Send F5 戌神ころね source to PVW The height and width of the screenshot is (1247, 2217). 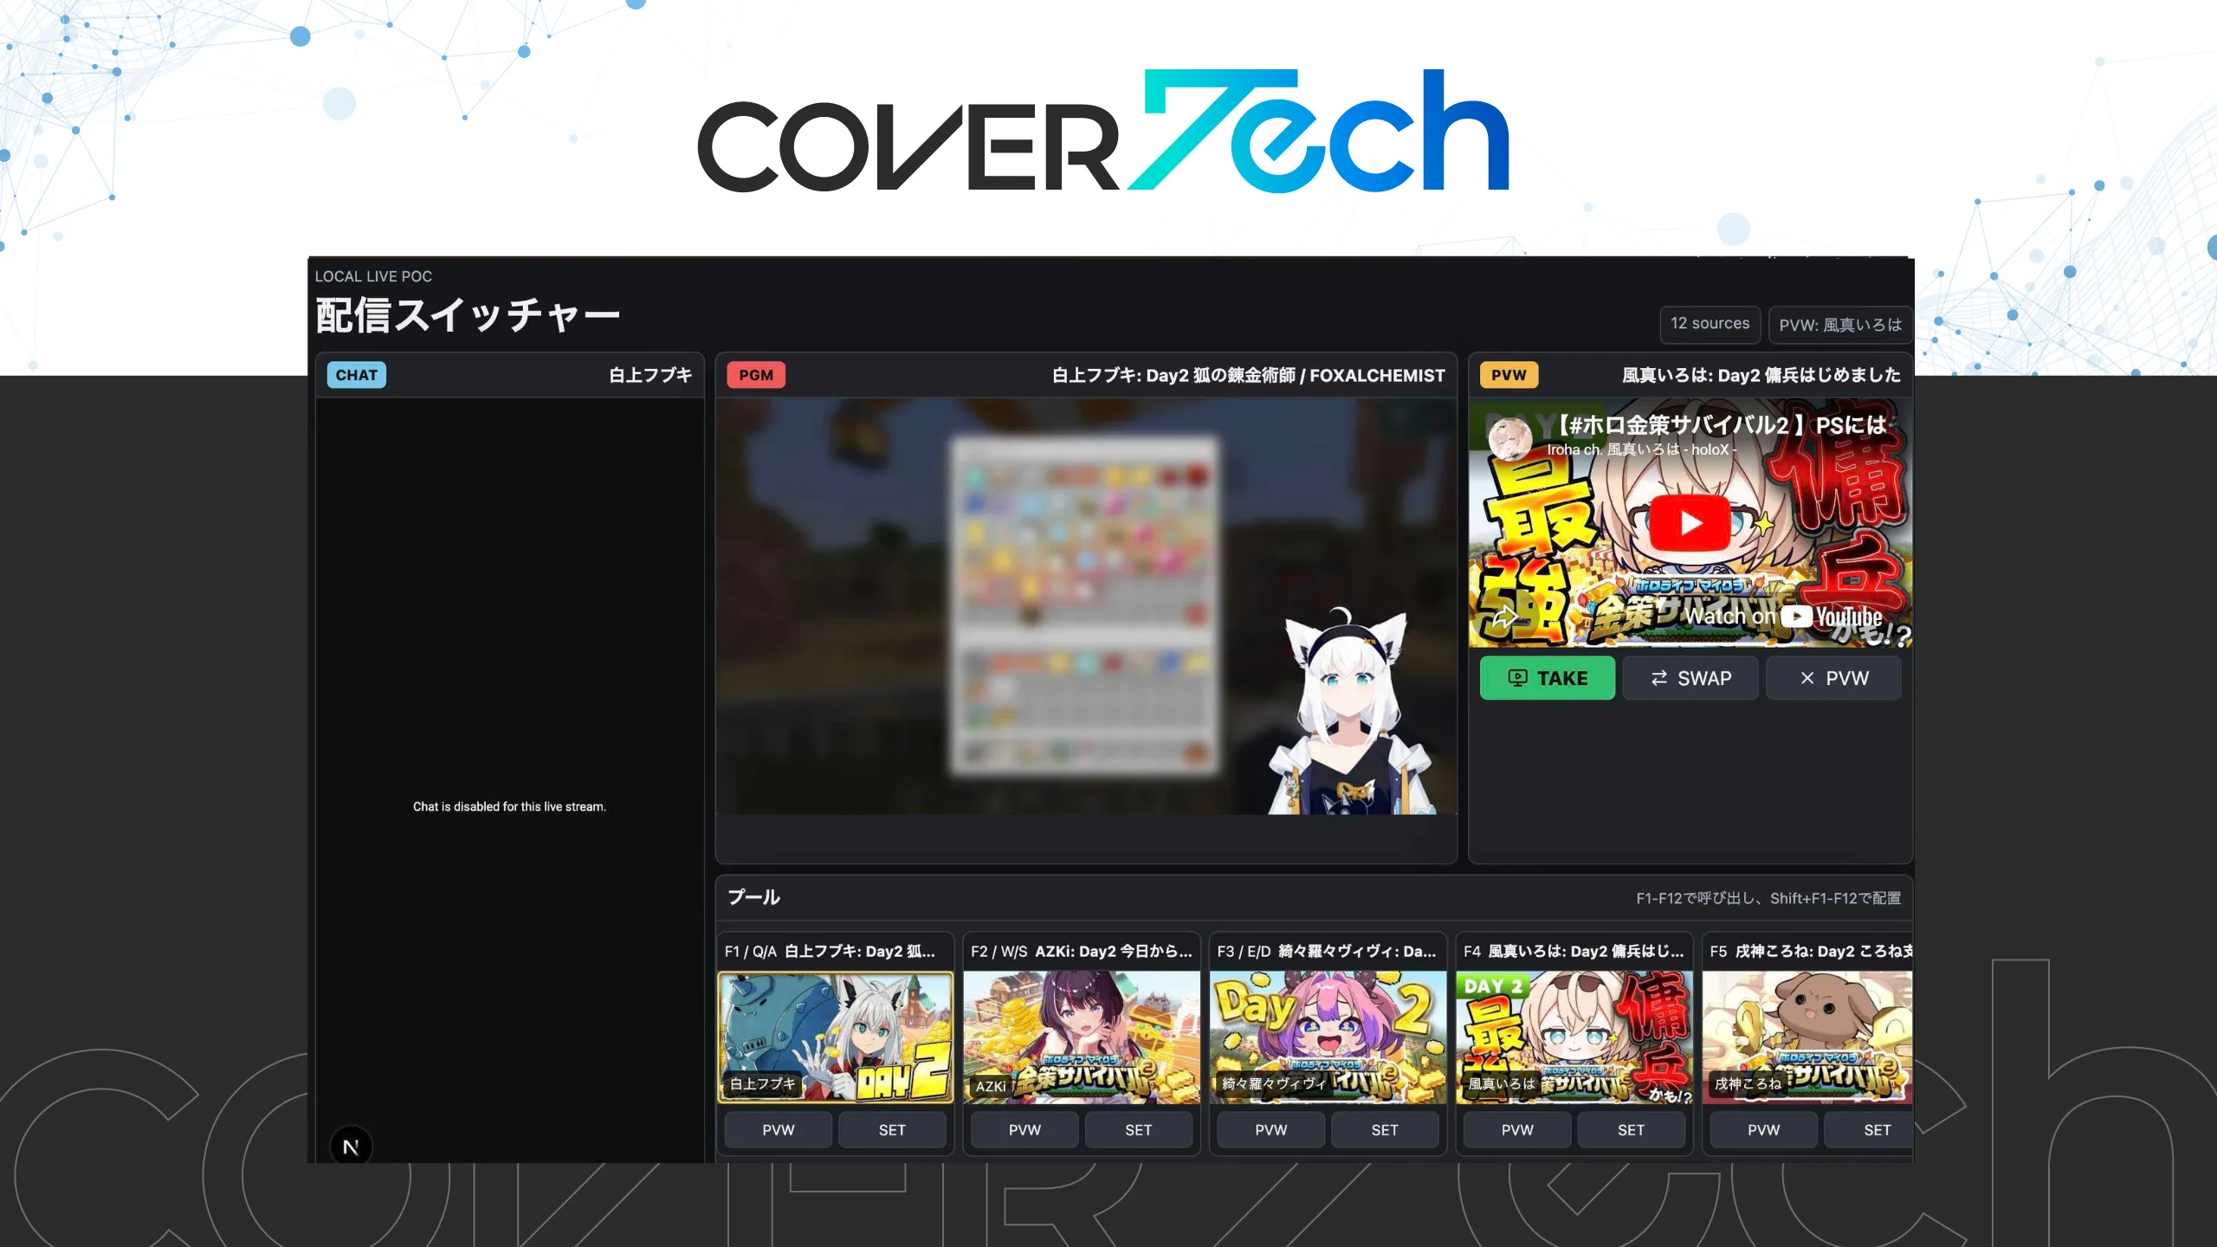[x=1763, y=1130]
